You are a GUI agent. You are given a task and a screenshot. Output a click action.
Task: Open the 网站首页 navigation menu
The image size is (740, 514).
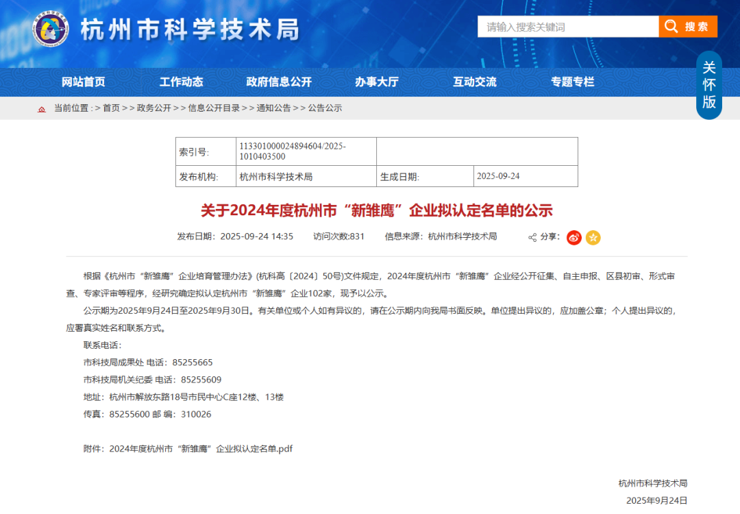(84, 82)
